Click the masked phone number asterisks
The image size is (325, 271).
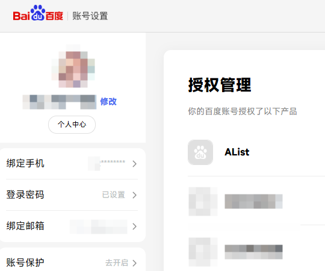click(113, 162)
